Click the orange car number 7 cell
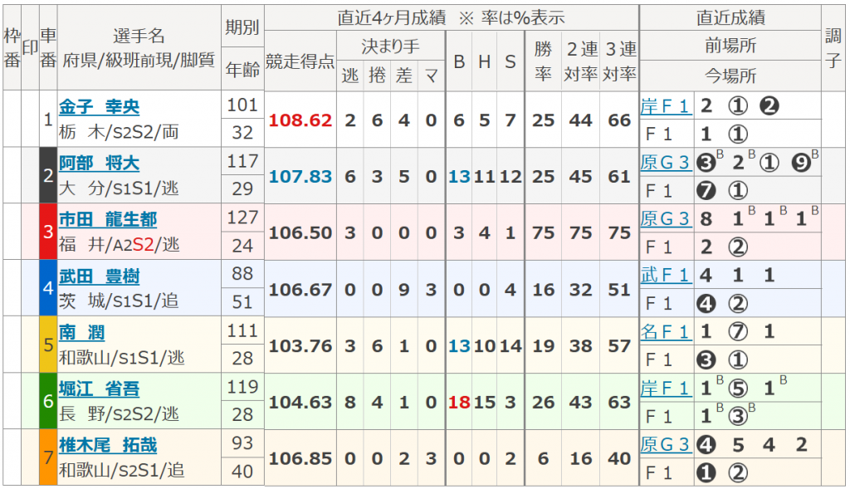The width and height of the screenshot is (850, 489). [x=48, y=457]
